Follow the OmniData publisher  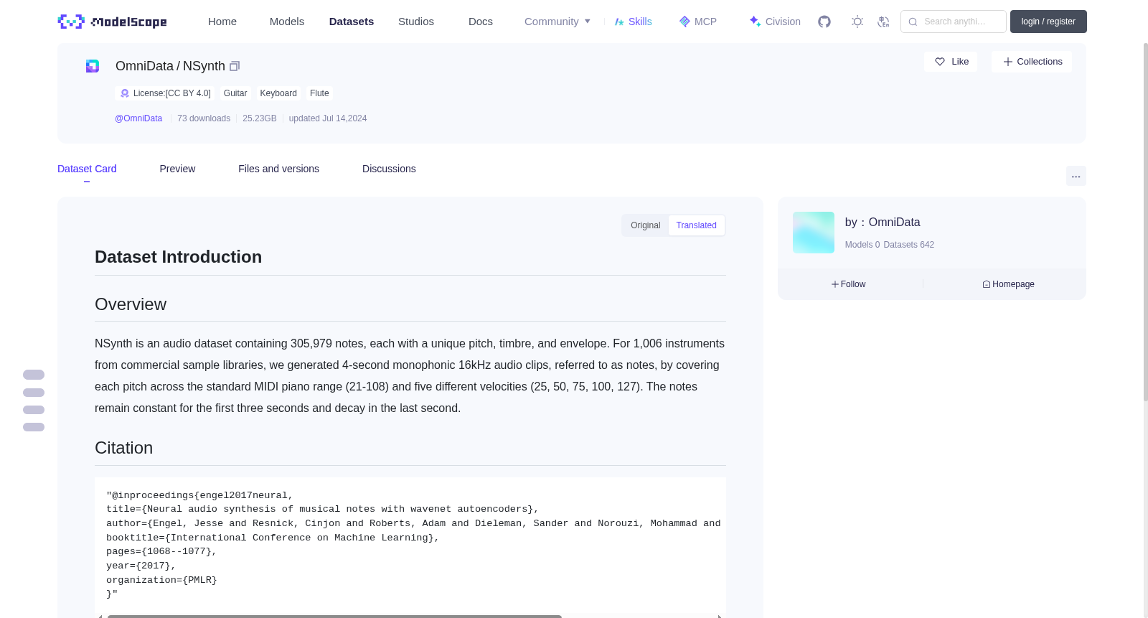849,284
